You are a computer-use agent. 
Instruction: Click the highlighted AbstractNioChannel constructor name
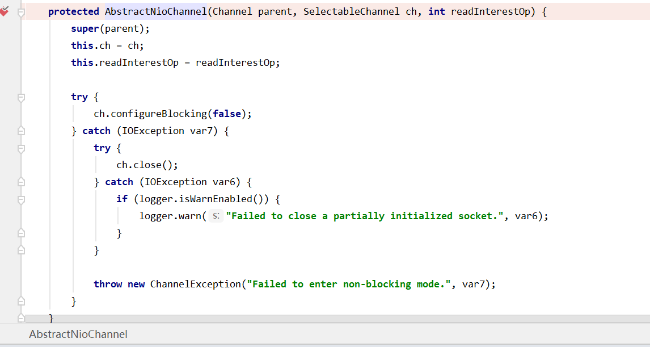click(155, 11)
